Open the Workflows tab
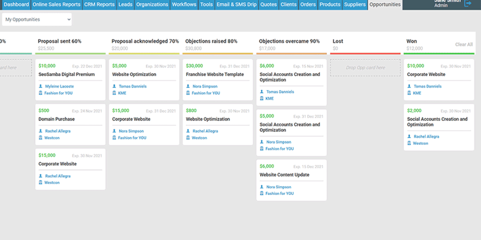Screen dimensions: 481x240 click(184, 5)
